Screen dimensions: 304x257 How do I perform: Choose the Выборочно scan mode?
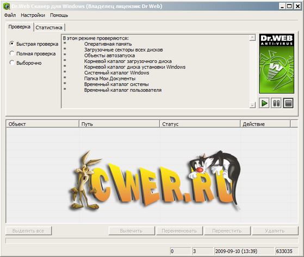coord(12,62)
